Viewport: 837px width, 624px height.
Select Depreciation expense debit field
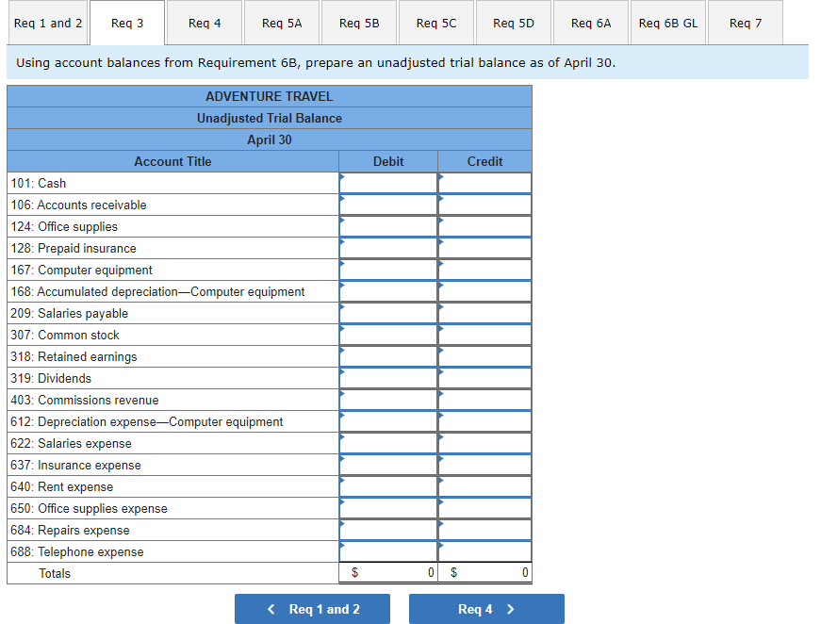pos(388,421)
